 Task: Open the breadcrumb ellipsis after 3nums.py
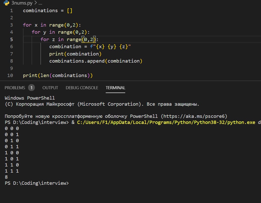(40, 3)
